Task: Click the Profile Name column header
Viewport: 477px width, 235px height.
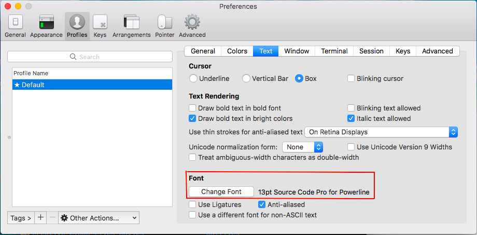Action: click(x=92, y=73)
